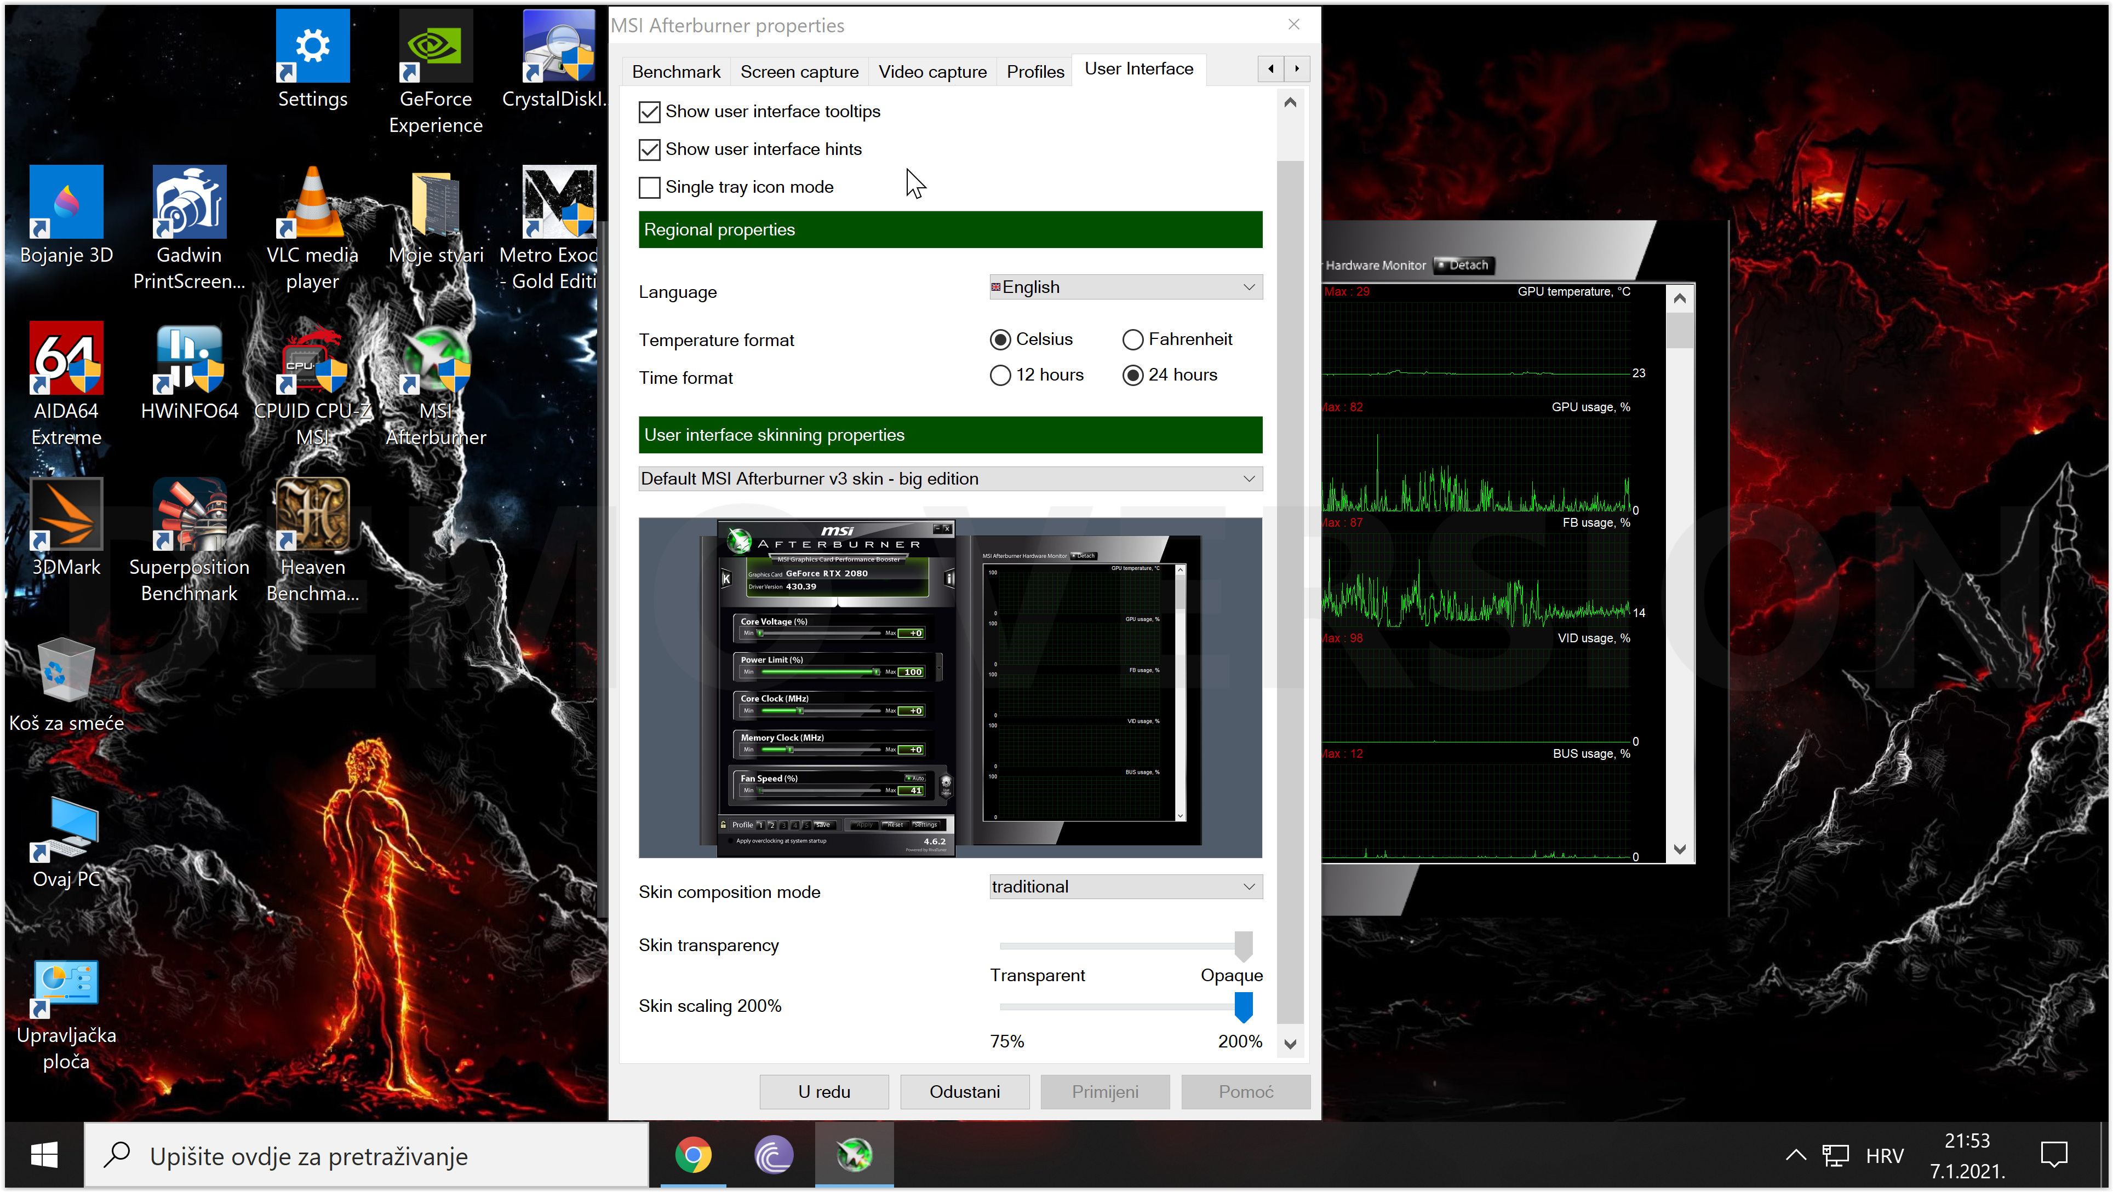Image resolution: width=2113 pixels, height=1192 pixels.
Task: Open the skin selection dropdown
Action: [x=950, y=479]
